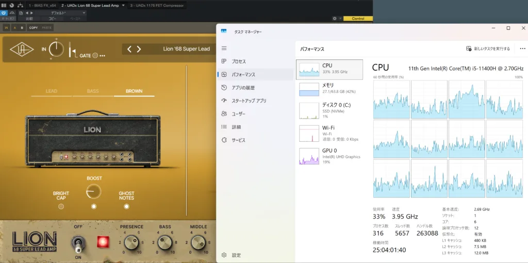Select the Disk 0 (C:) performance item

click(x=329, y=110)
